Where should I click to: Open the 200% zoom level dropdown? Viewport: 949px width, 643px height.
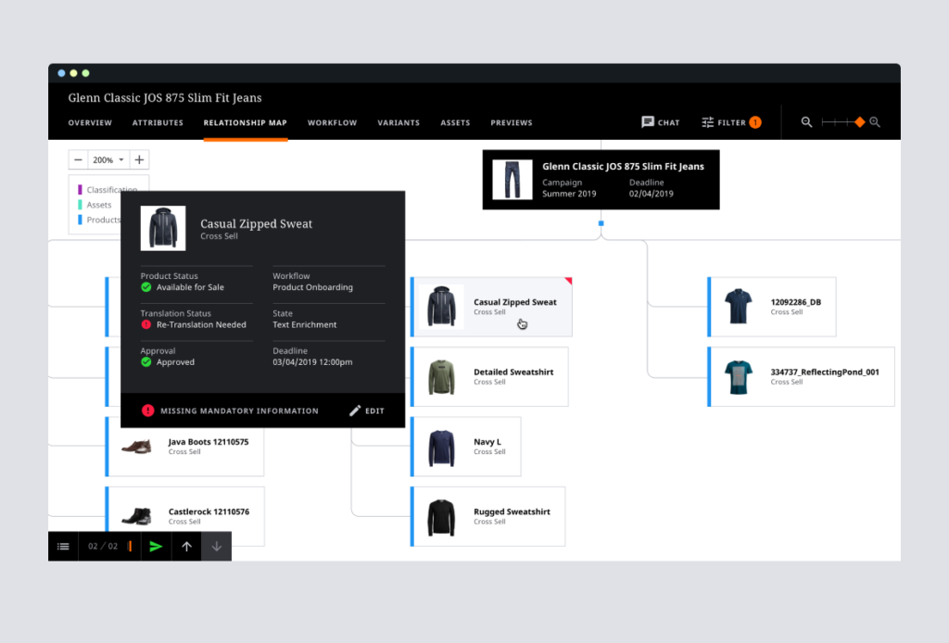tap(108, 159)
